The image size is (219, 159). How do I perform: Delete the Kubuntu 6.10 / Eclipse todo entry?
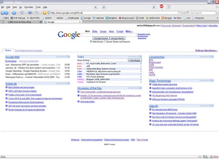coord(141,82)
